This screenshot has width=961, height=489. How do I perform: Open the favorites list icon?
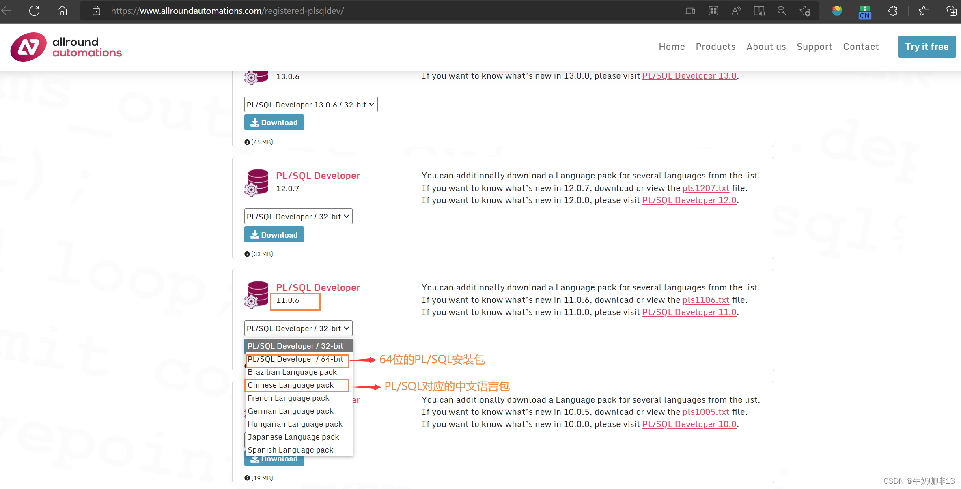click(924, 11)
